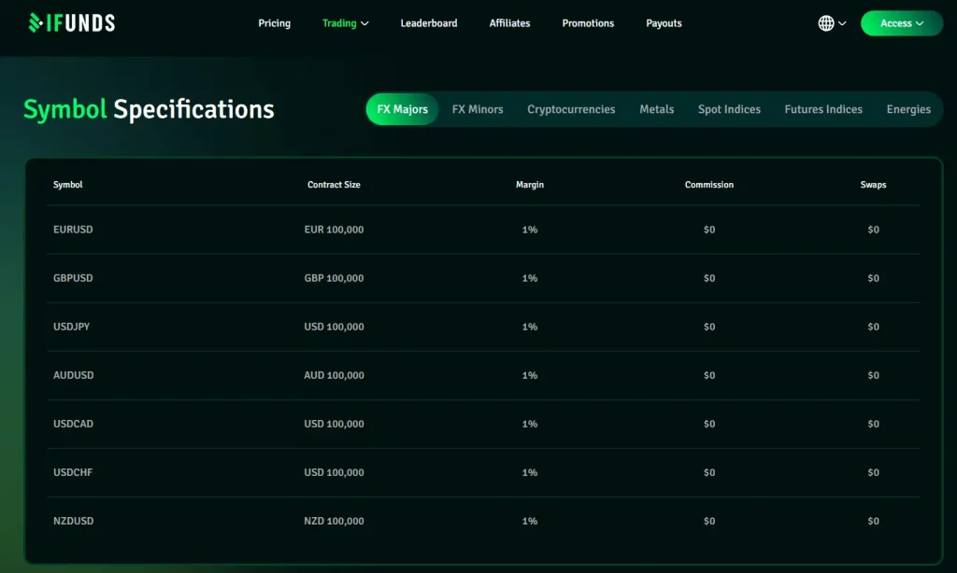Open the Promotions page
This screenshot has height=573, width=957.
pos(588,23)
